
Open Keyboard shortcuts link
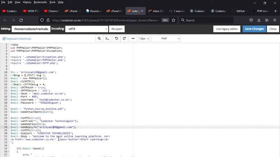click(17, 39)
